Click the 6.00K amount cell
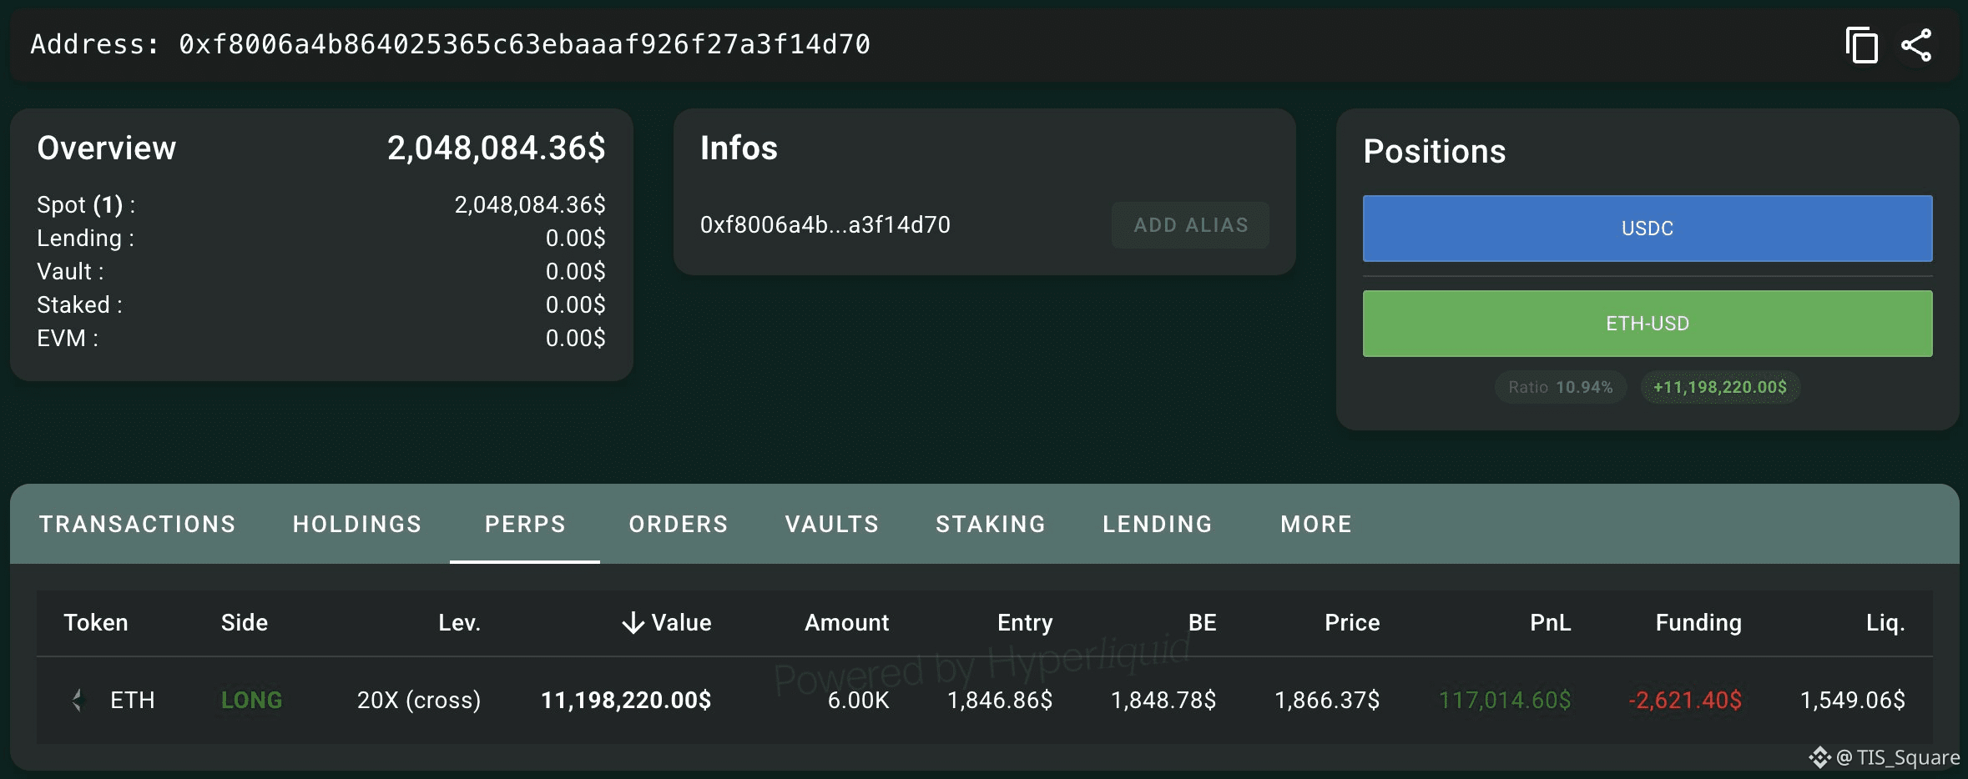1968x779 pixels. tap(858, 700)
